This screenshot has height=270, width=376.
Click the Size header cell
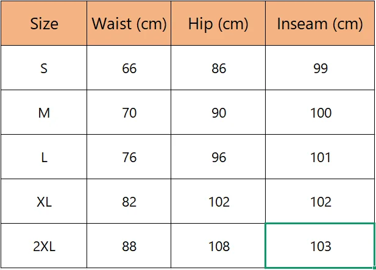[x=44, y=24]
